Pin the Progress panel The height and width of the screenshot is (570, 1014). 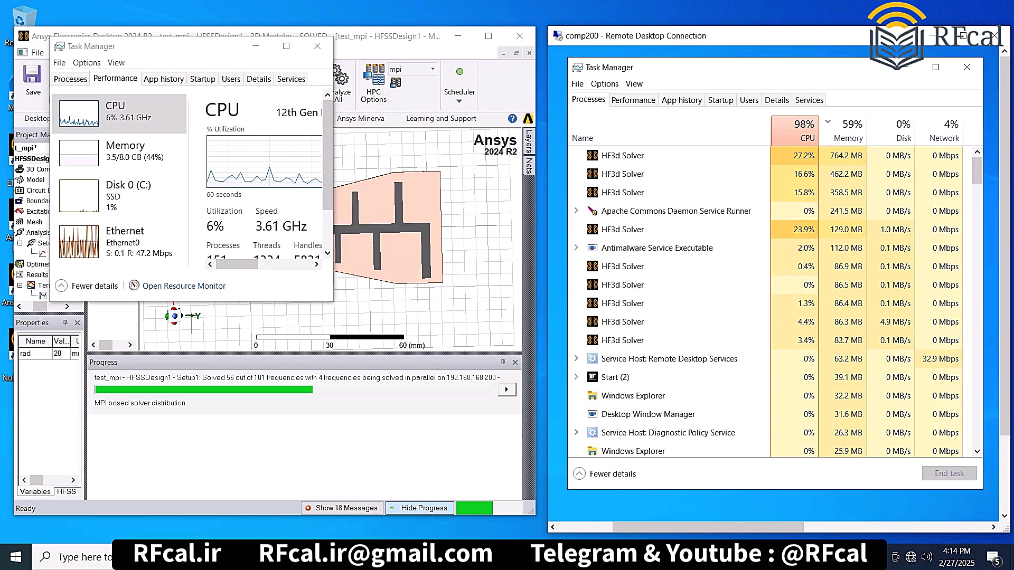[503, 362]
